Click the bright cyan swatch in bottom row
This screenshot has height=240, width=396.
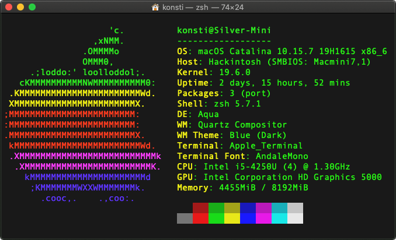[x=279, y=218]
